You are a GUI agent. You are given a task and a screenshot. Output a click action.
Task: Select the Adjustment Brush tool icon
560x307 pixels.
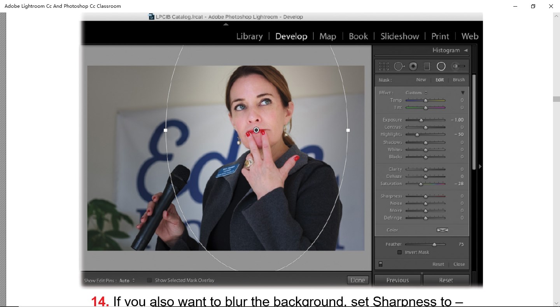click(458, 66)
